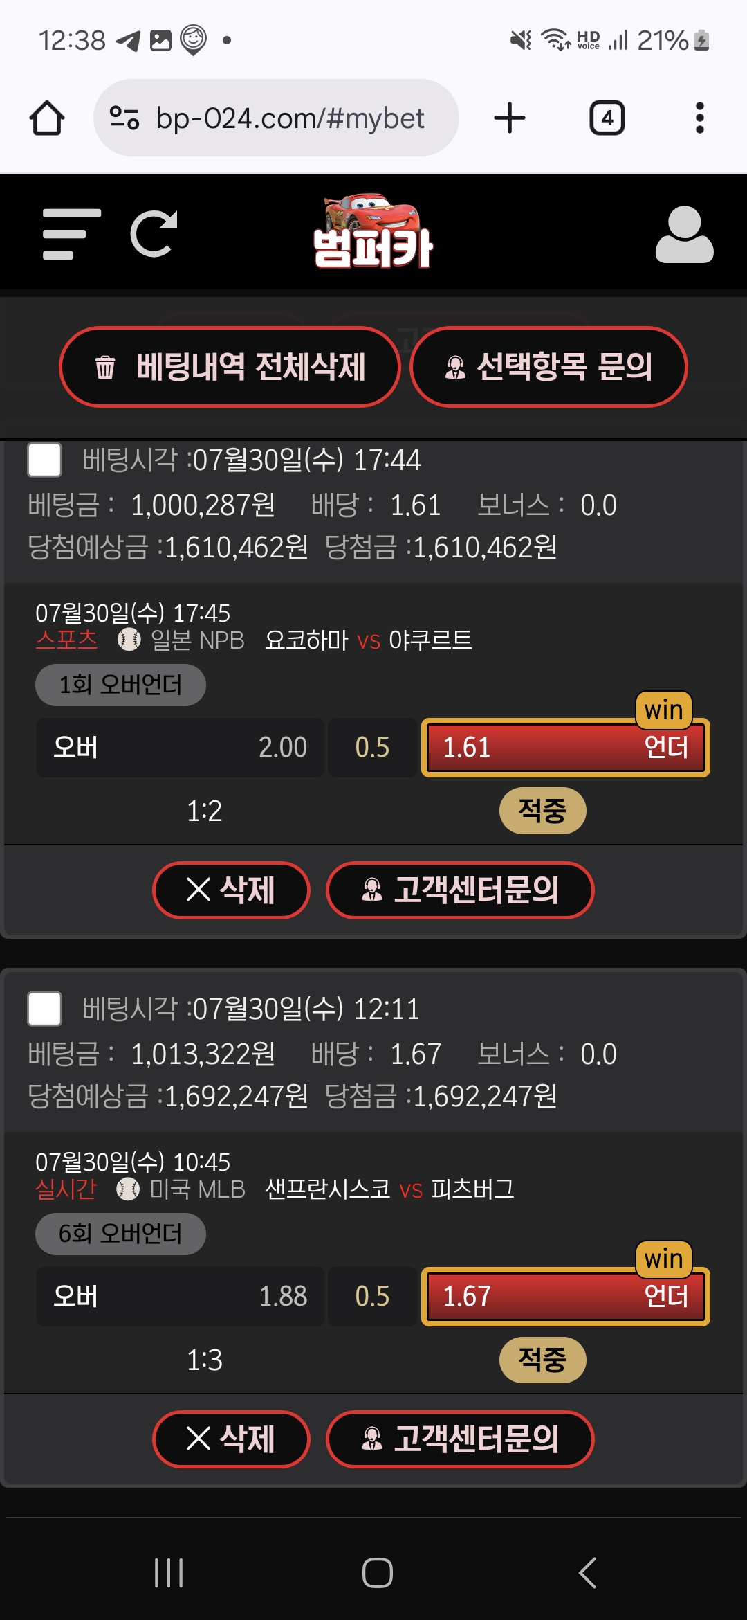
Task: Click 고객센터문의 under the NPB bet
Action: pyautogui.click(x=460, y=890)
